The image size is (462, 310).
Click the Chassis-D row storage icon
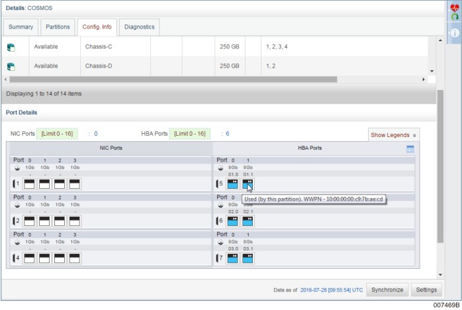click(x=11, y=66)
